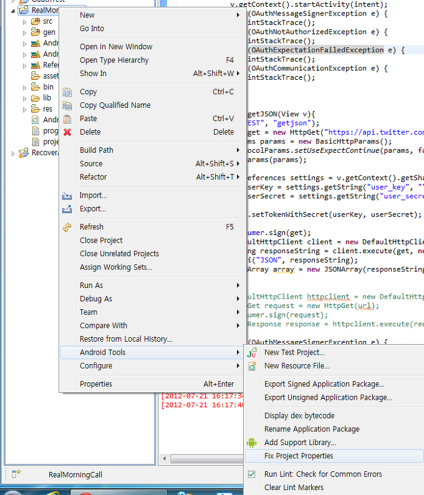Click the lib folder icon

(36, 98)
